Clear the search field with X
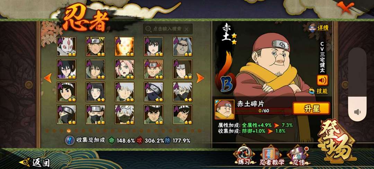 (x=187, y=29)
